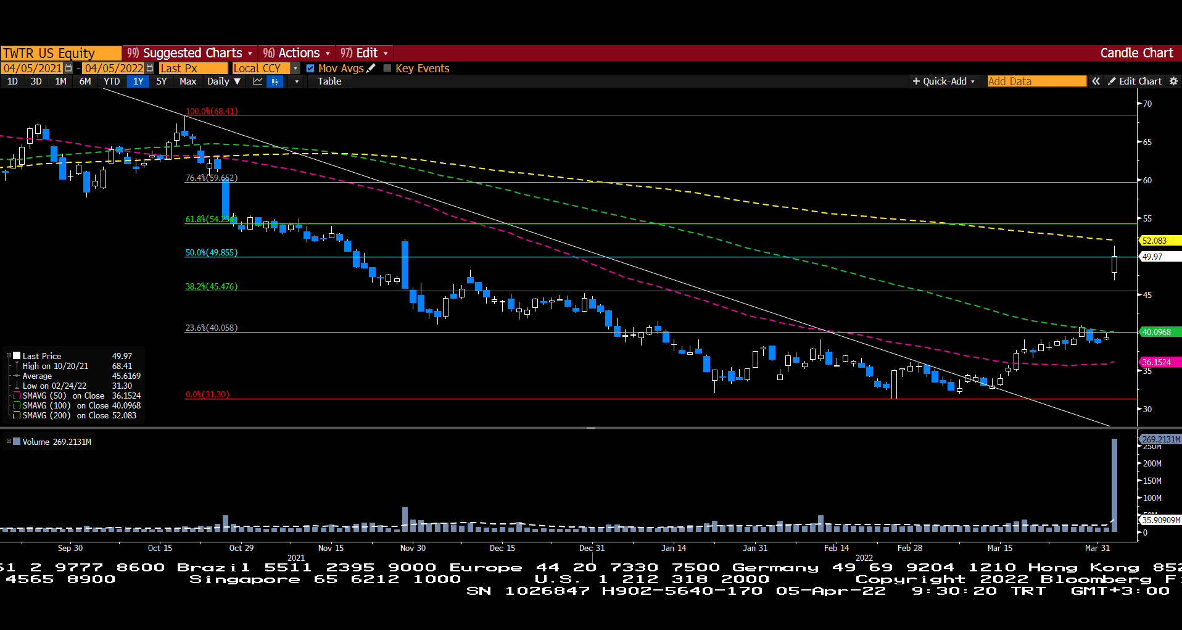This screenshot has height=630, width=1182.
Task: Click the Volume 269.2131M legend label
Action: point(57,442)
